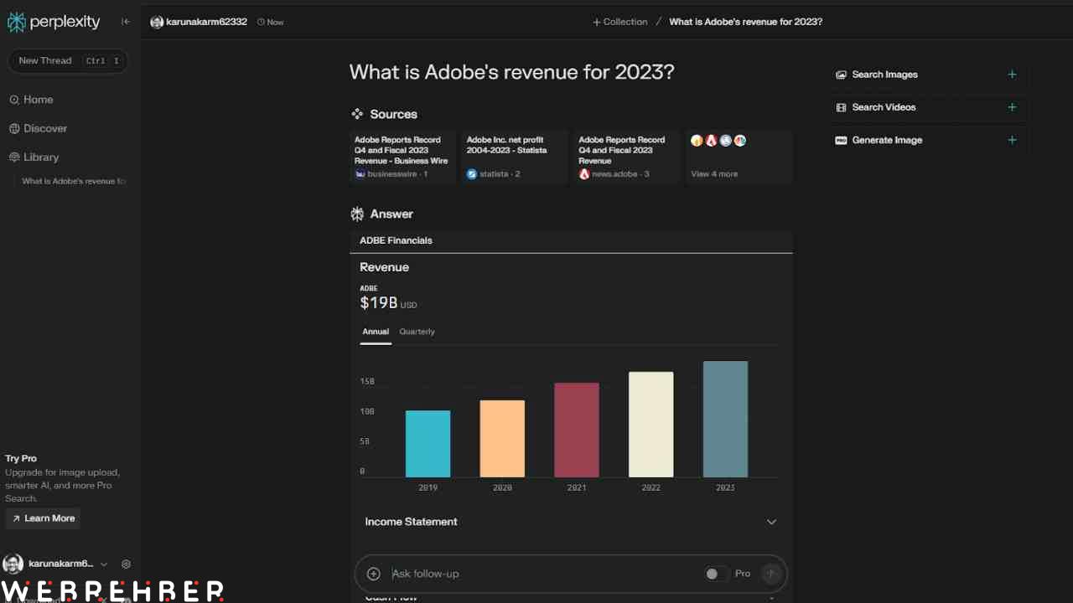Switch to the Annual revenue tab
Image resolution: width=1073 pixels, height=603 pixels.
click(x=376, y=332)
